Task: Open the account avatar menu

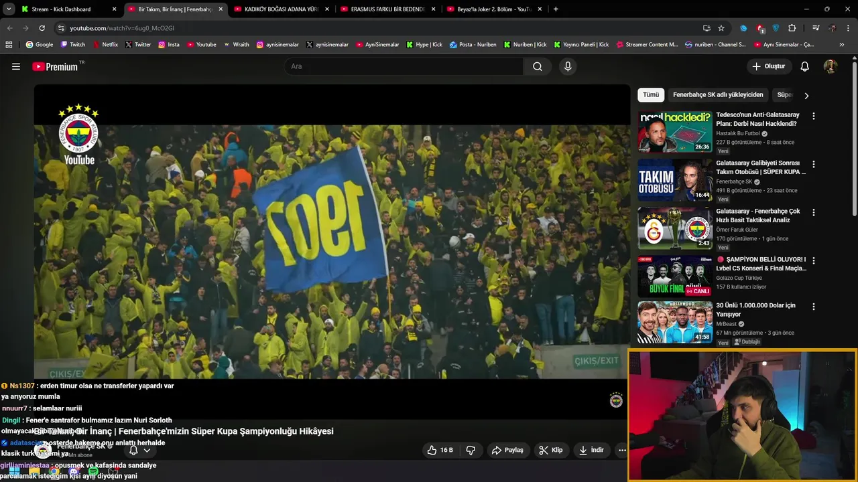Action: click(830, 66)
